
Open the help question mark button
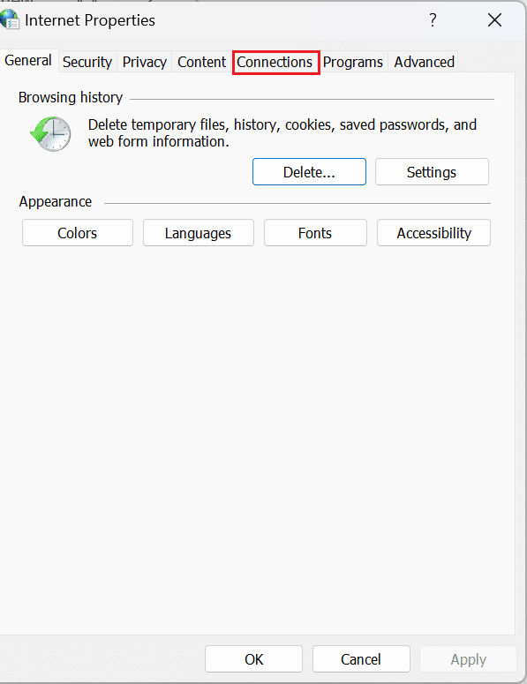click(433, 20)
